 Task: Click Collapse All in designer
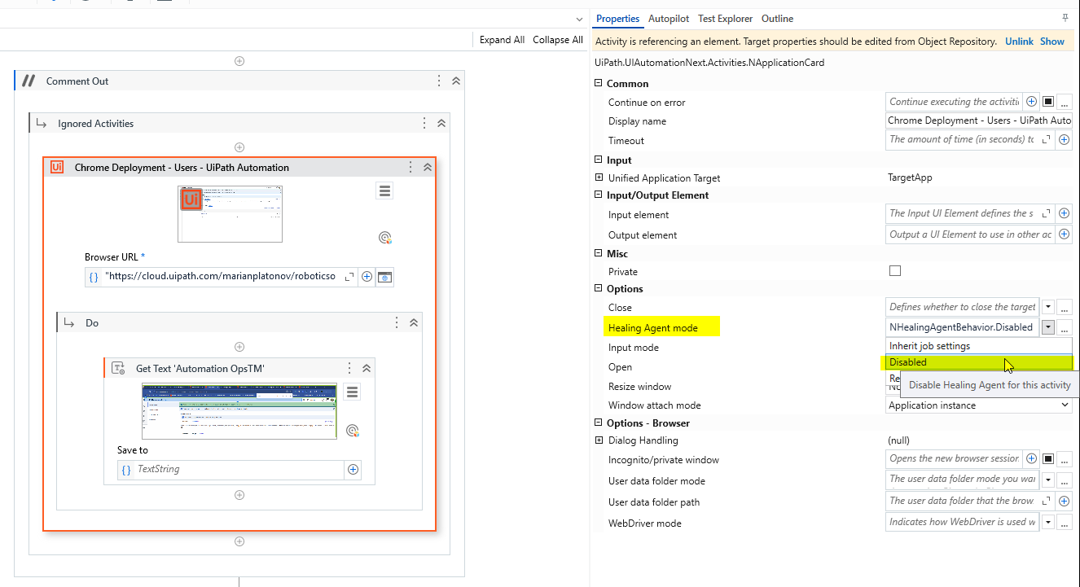[558, 40]
